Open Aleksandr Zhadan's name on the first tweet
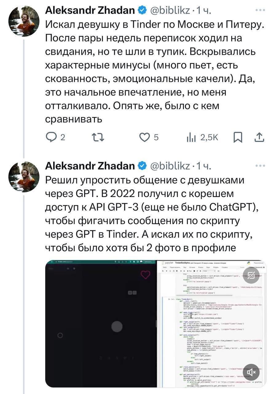Viewport: 275px width, 394px height. [x=90, y=10]
